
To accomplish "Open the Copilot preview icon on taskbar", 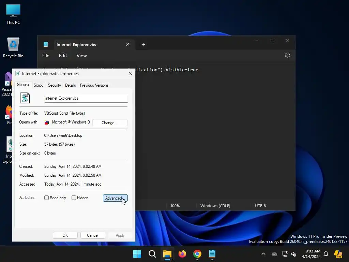I will pos(338,254).
